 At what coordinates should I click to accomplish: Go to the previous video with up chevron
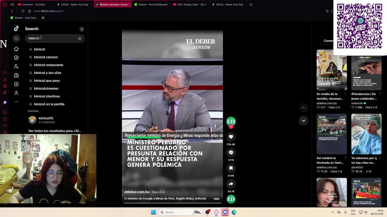point(303,108)
